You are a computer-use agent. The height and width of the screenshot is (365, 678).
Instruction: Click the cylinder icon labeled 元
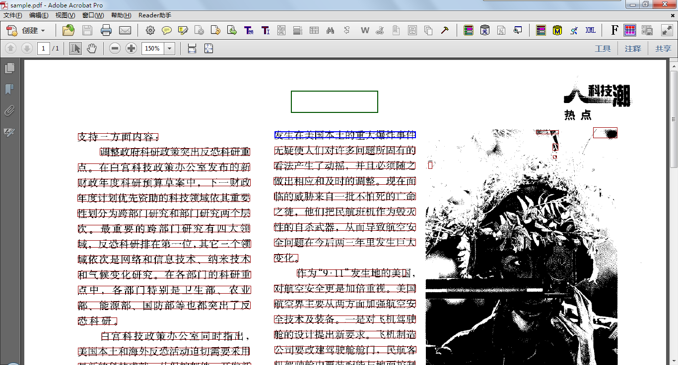(x=484, y=30)
